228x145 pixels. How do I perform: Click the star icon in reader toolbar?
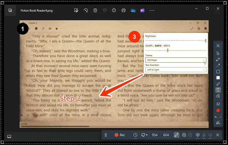(56, 28)
